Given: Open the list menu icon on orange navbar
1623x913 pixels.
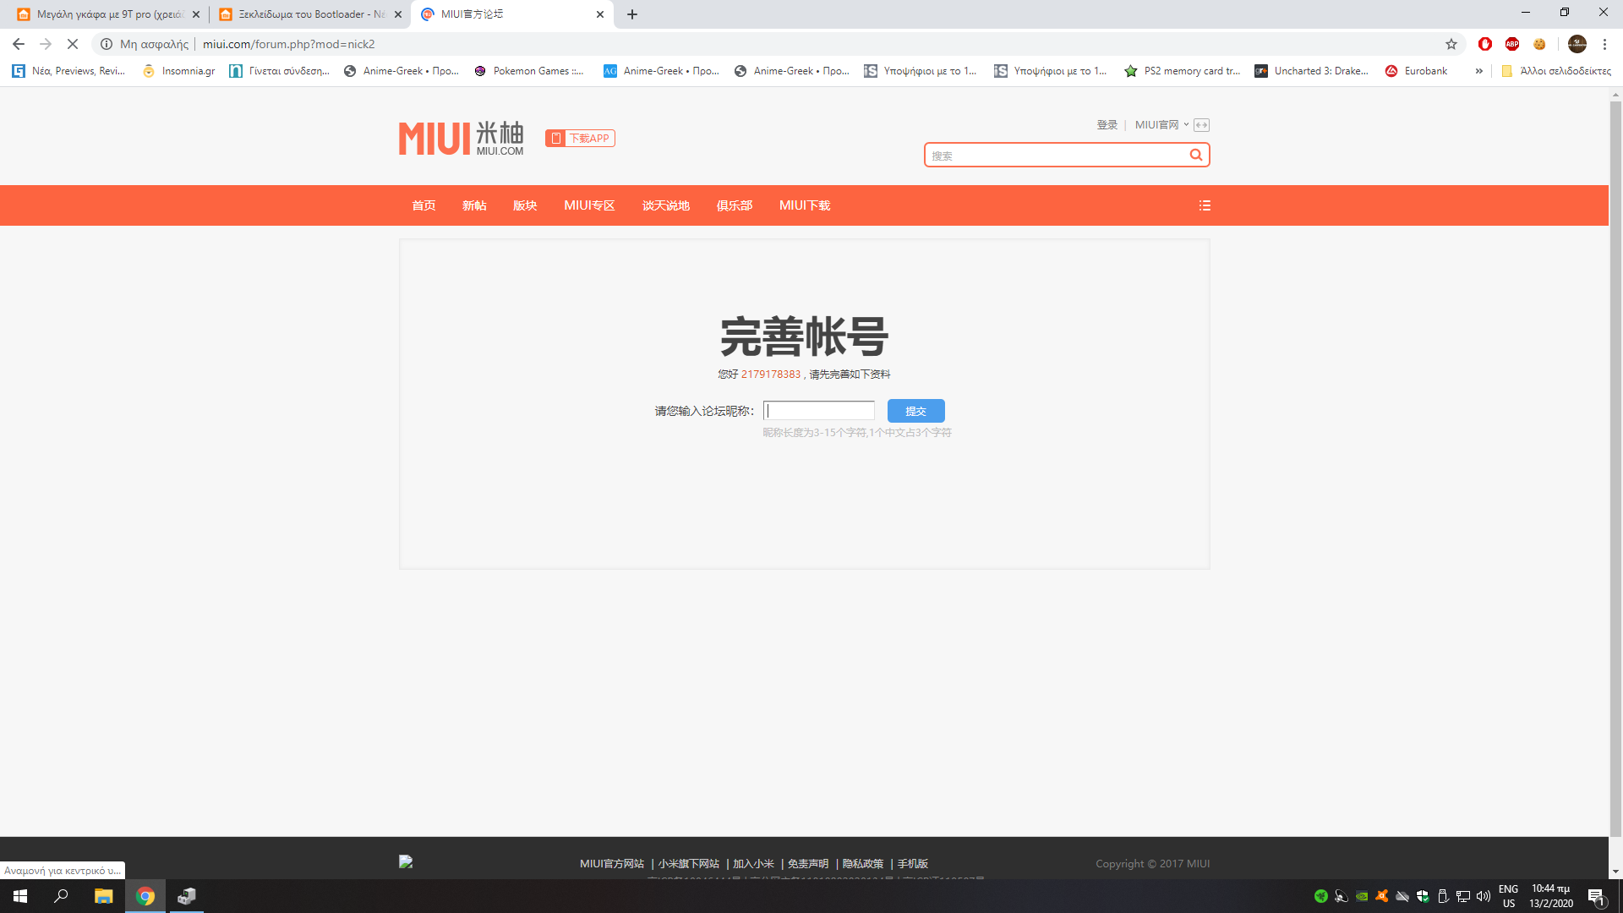Looking at the screenshot, I should click(x=1205, y=205).
